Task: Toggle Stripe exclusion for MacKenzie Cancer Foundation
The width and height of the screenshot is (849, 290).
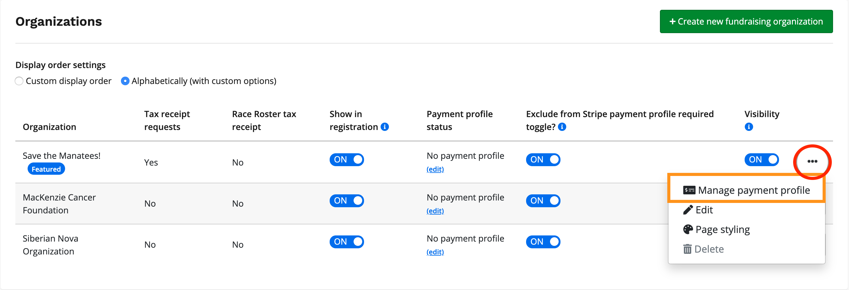Action: point(543,201)
